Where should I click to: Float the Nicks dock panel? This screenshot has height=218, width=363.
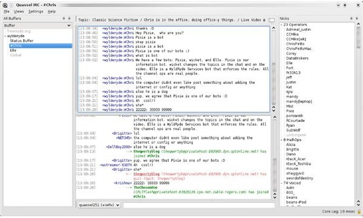351,18
